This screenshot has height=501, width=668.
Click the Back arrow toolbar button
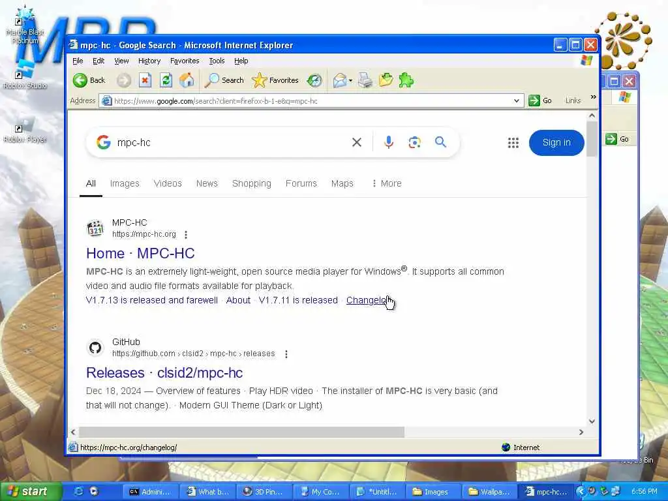click(x=89, y=80)
